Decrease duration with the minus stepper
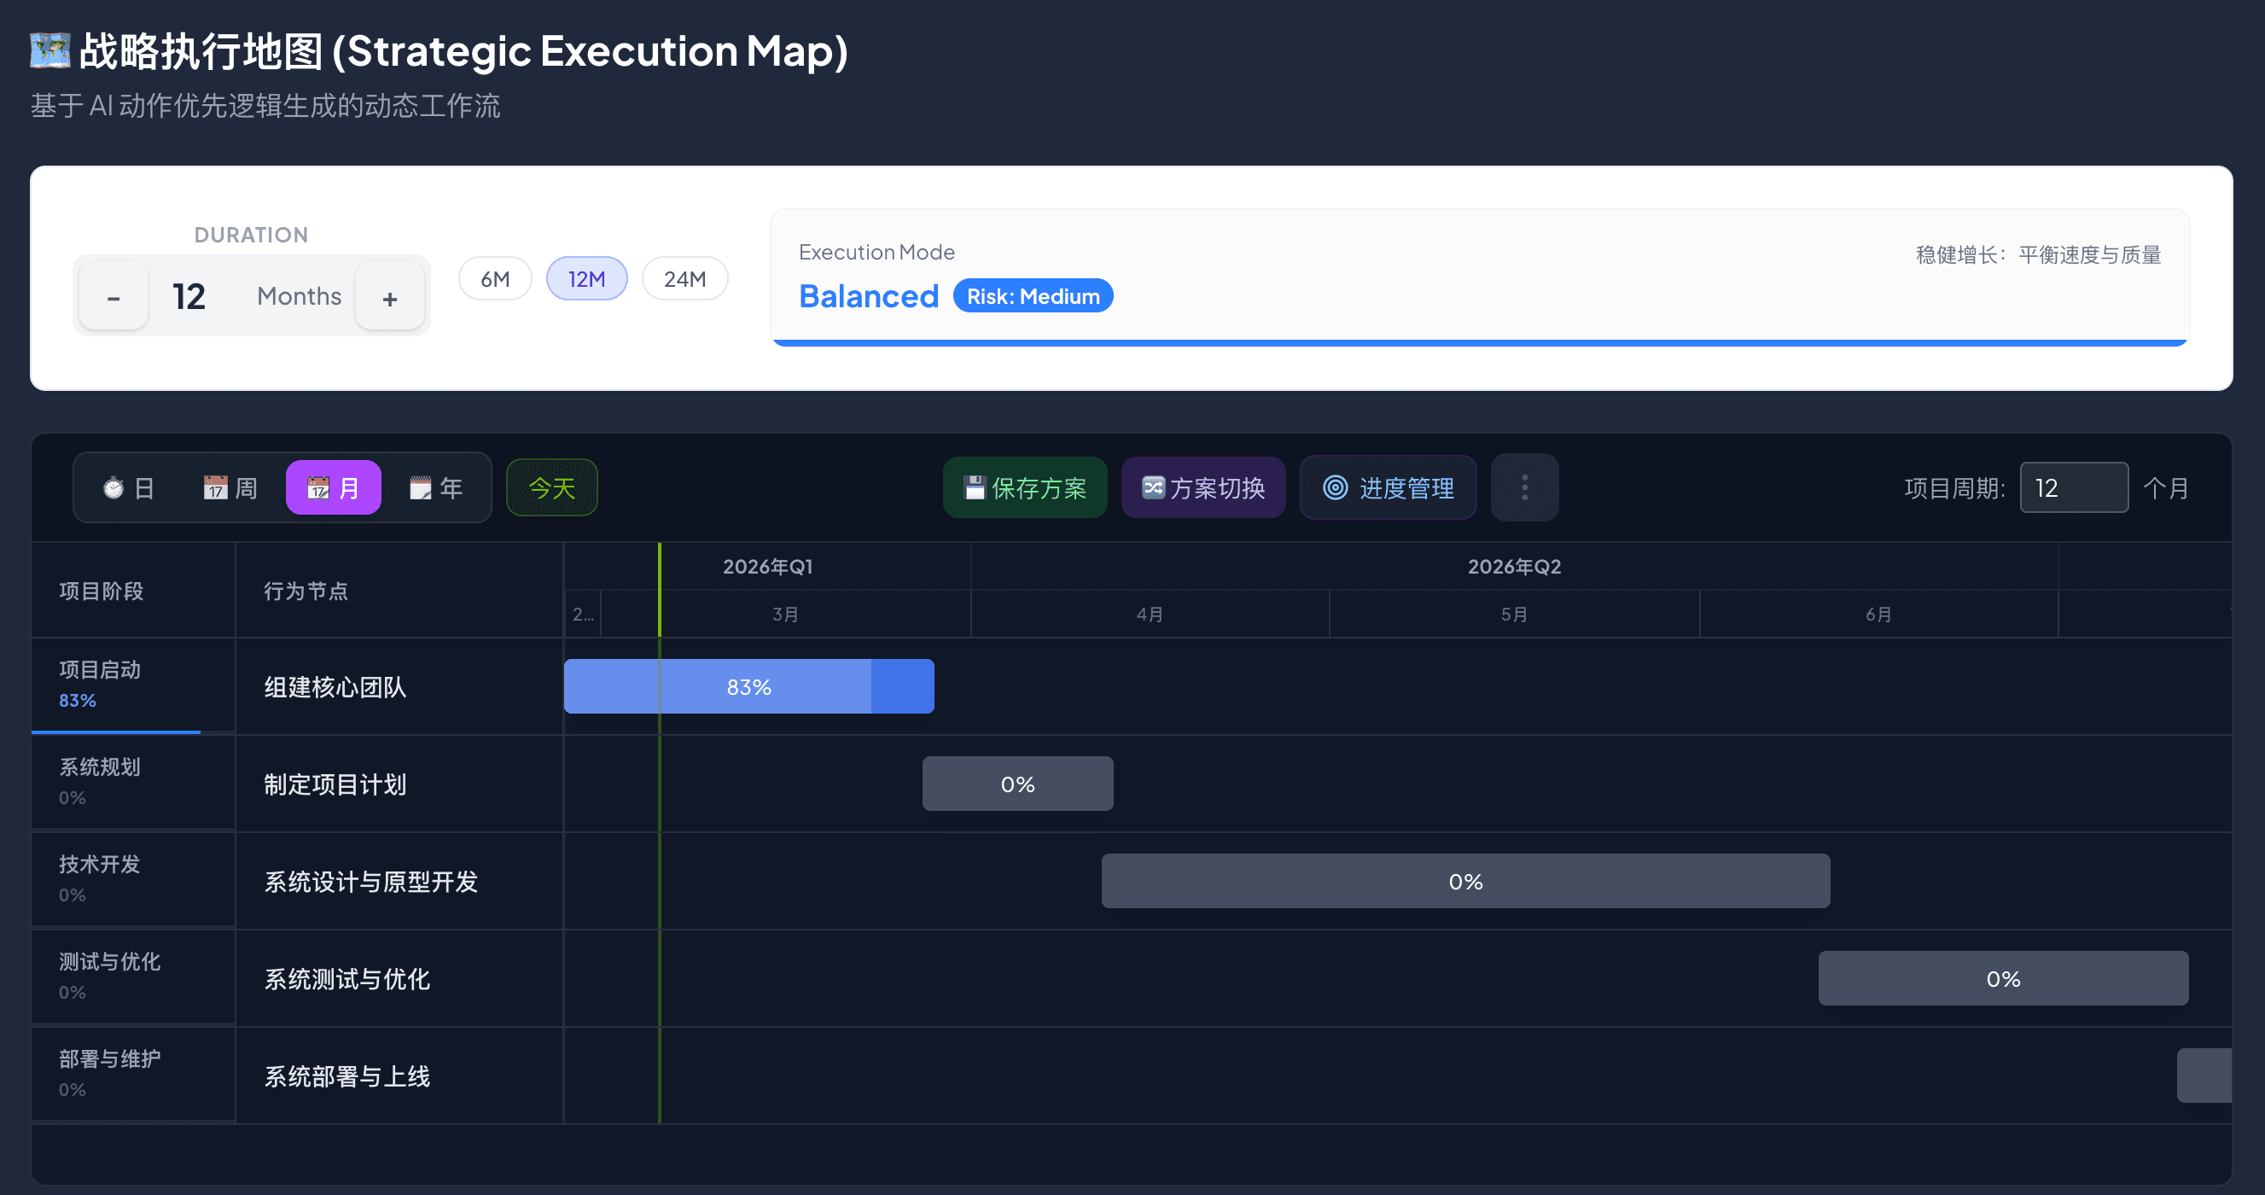Viewport: 2265px width, 1195px height. click(x=113, y=296)
